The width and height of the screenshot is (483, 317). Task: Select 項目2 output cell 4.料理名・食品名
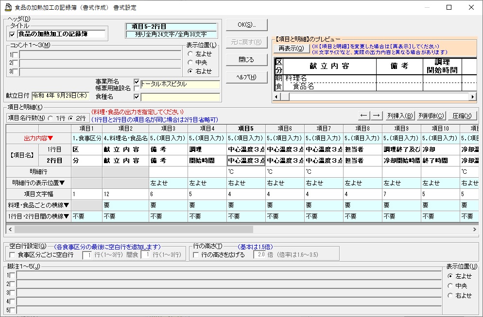pos(126,138)
